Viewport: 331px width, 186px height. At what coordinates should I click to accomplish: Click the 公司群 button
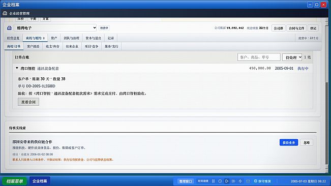(279, 28)
